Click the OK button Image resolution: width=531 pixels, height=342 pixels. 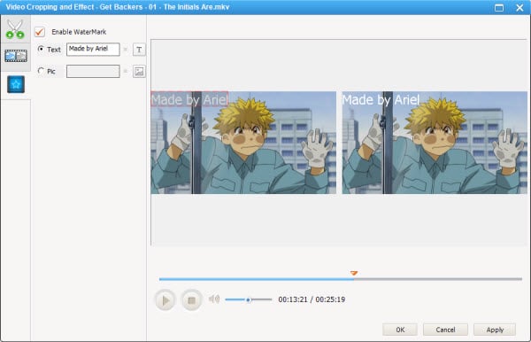coord(400,330)
